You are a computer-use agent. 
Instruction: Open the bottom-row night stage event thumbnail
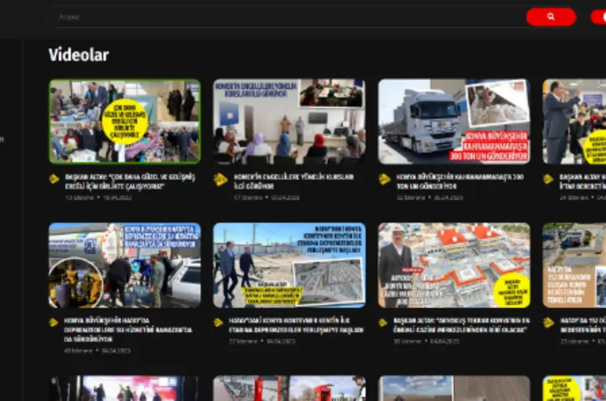124,388
